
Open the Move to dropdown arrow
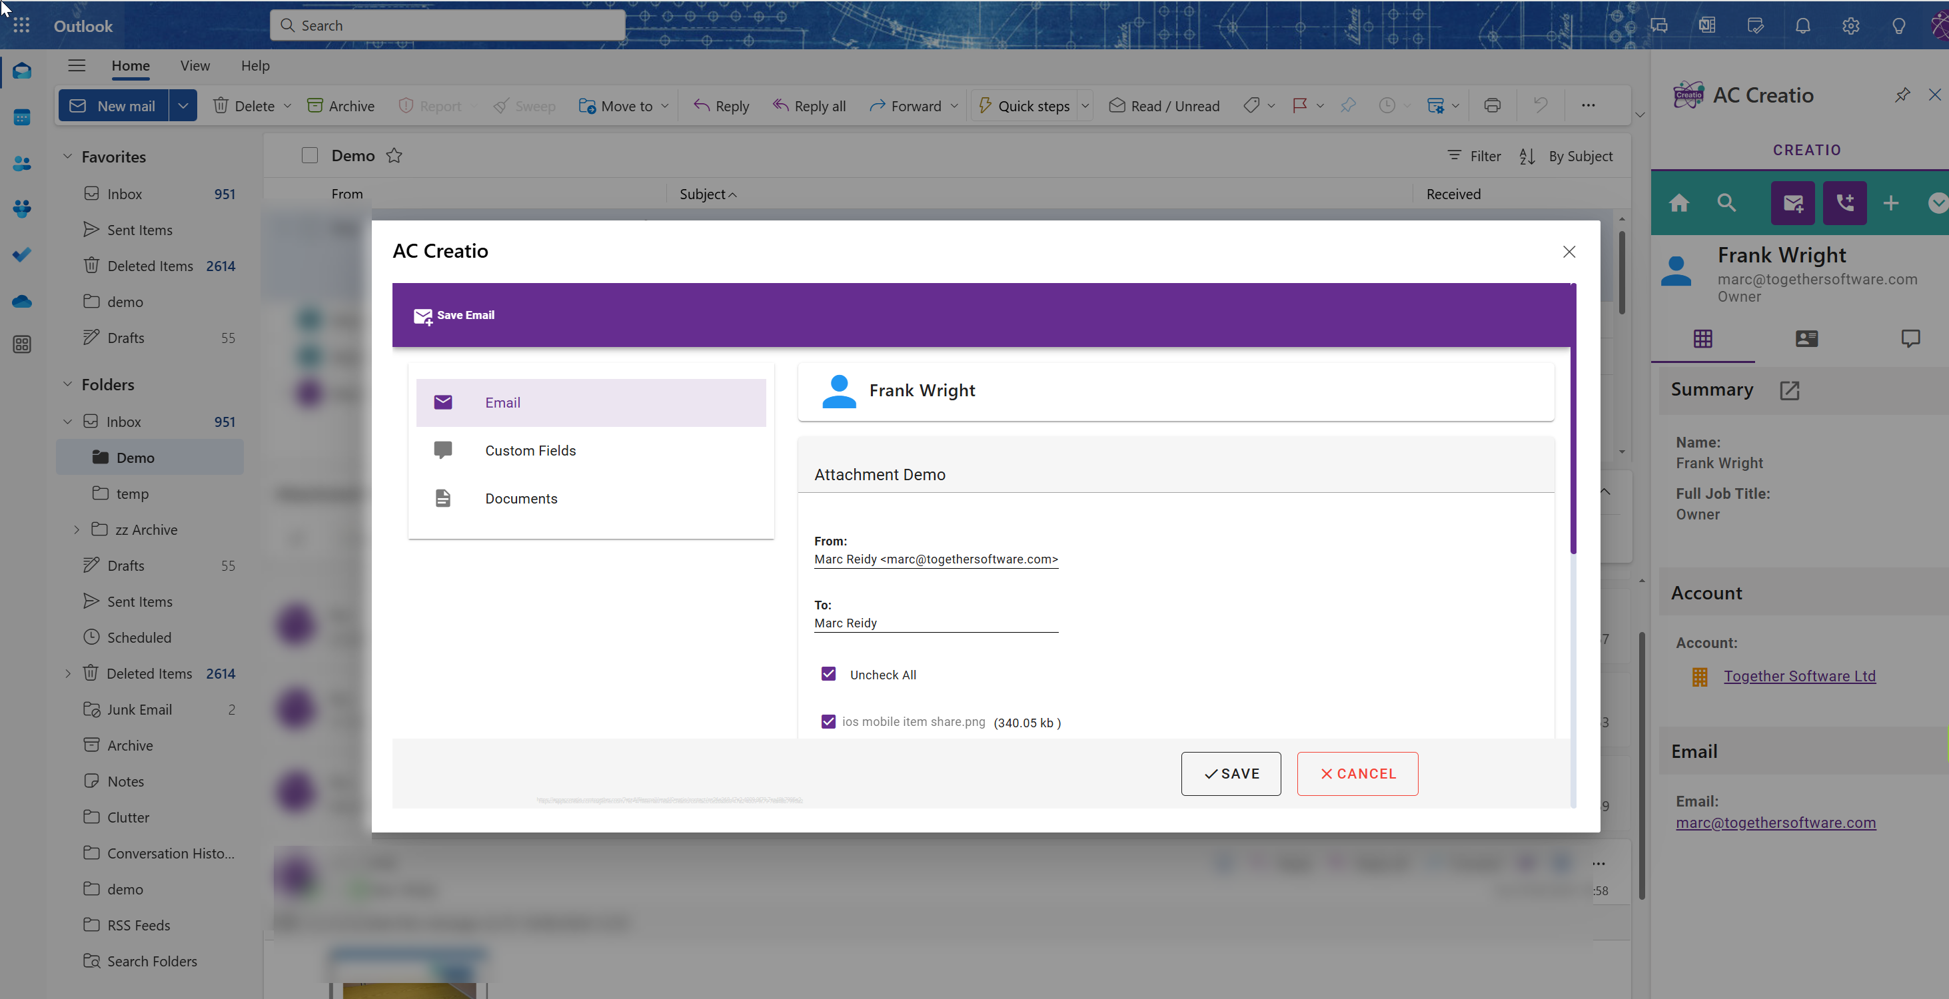(x=665, y=106)
